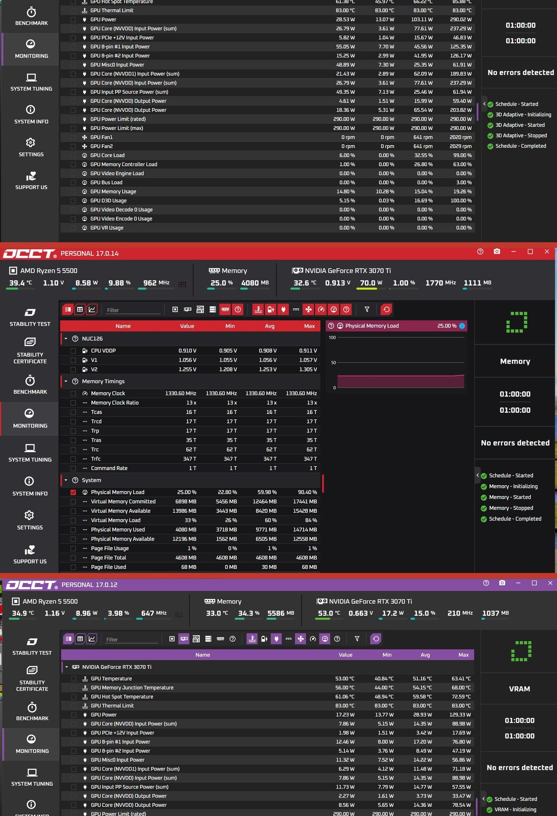The height and width of the screenshot is (816, 557).
Task: Open System Tuning tab in OCCT 17.0.14
Action: [30, 453]
